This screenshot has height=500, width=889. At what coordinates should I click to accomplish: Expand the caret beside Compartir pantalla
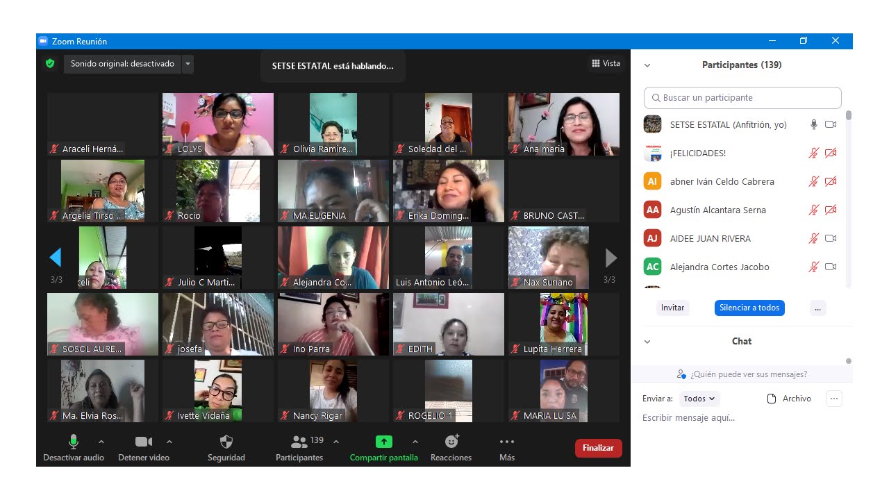415,442
